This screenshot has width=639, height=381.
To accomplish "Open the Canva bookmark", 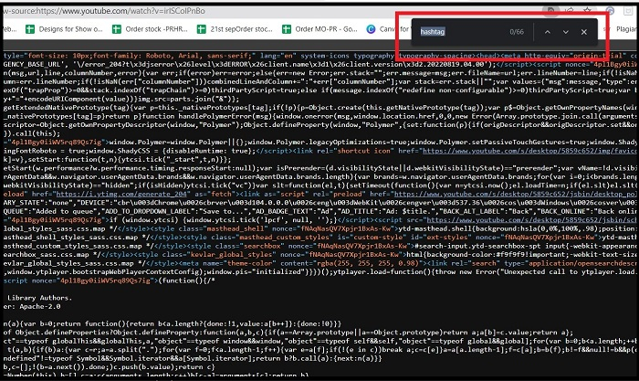I will (x=387, y=29).
